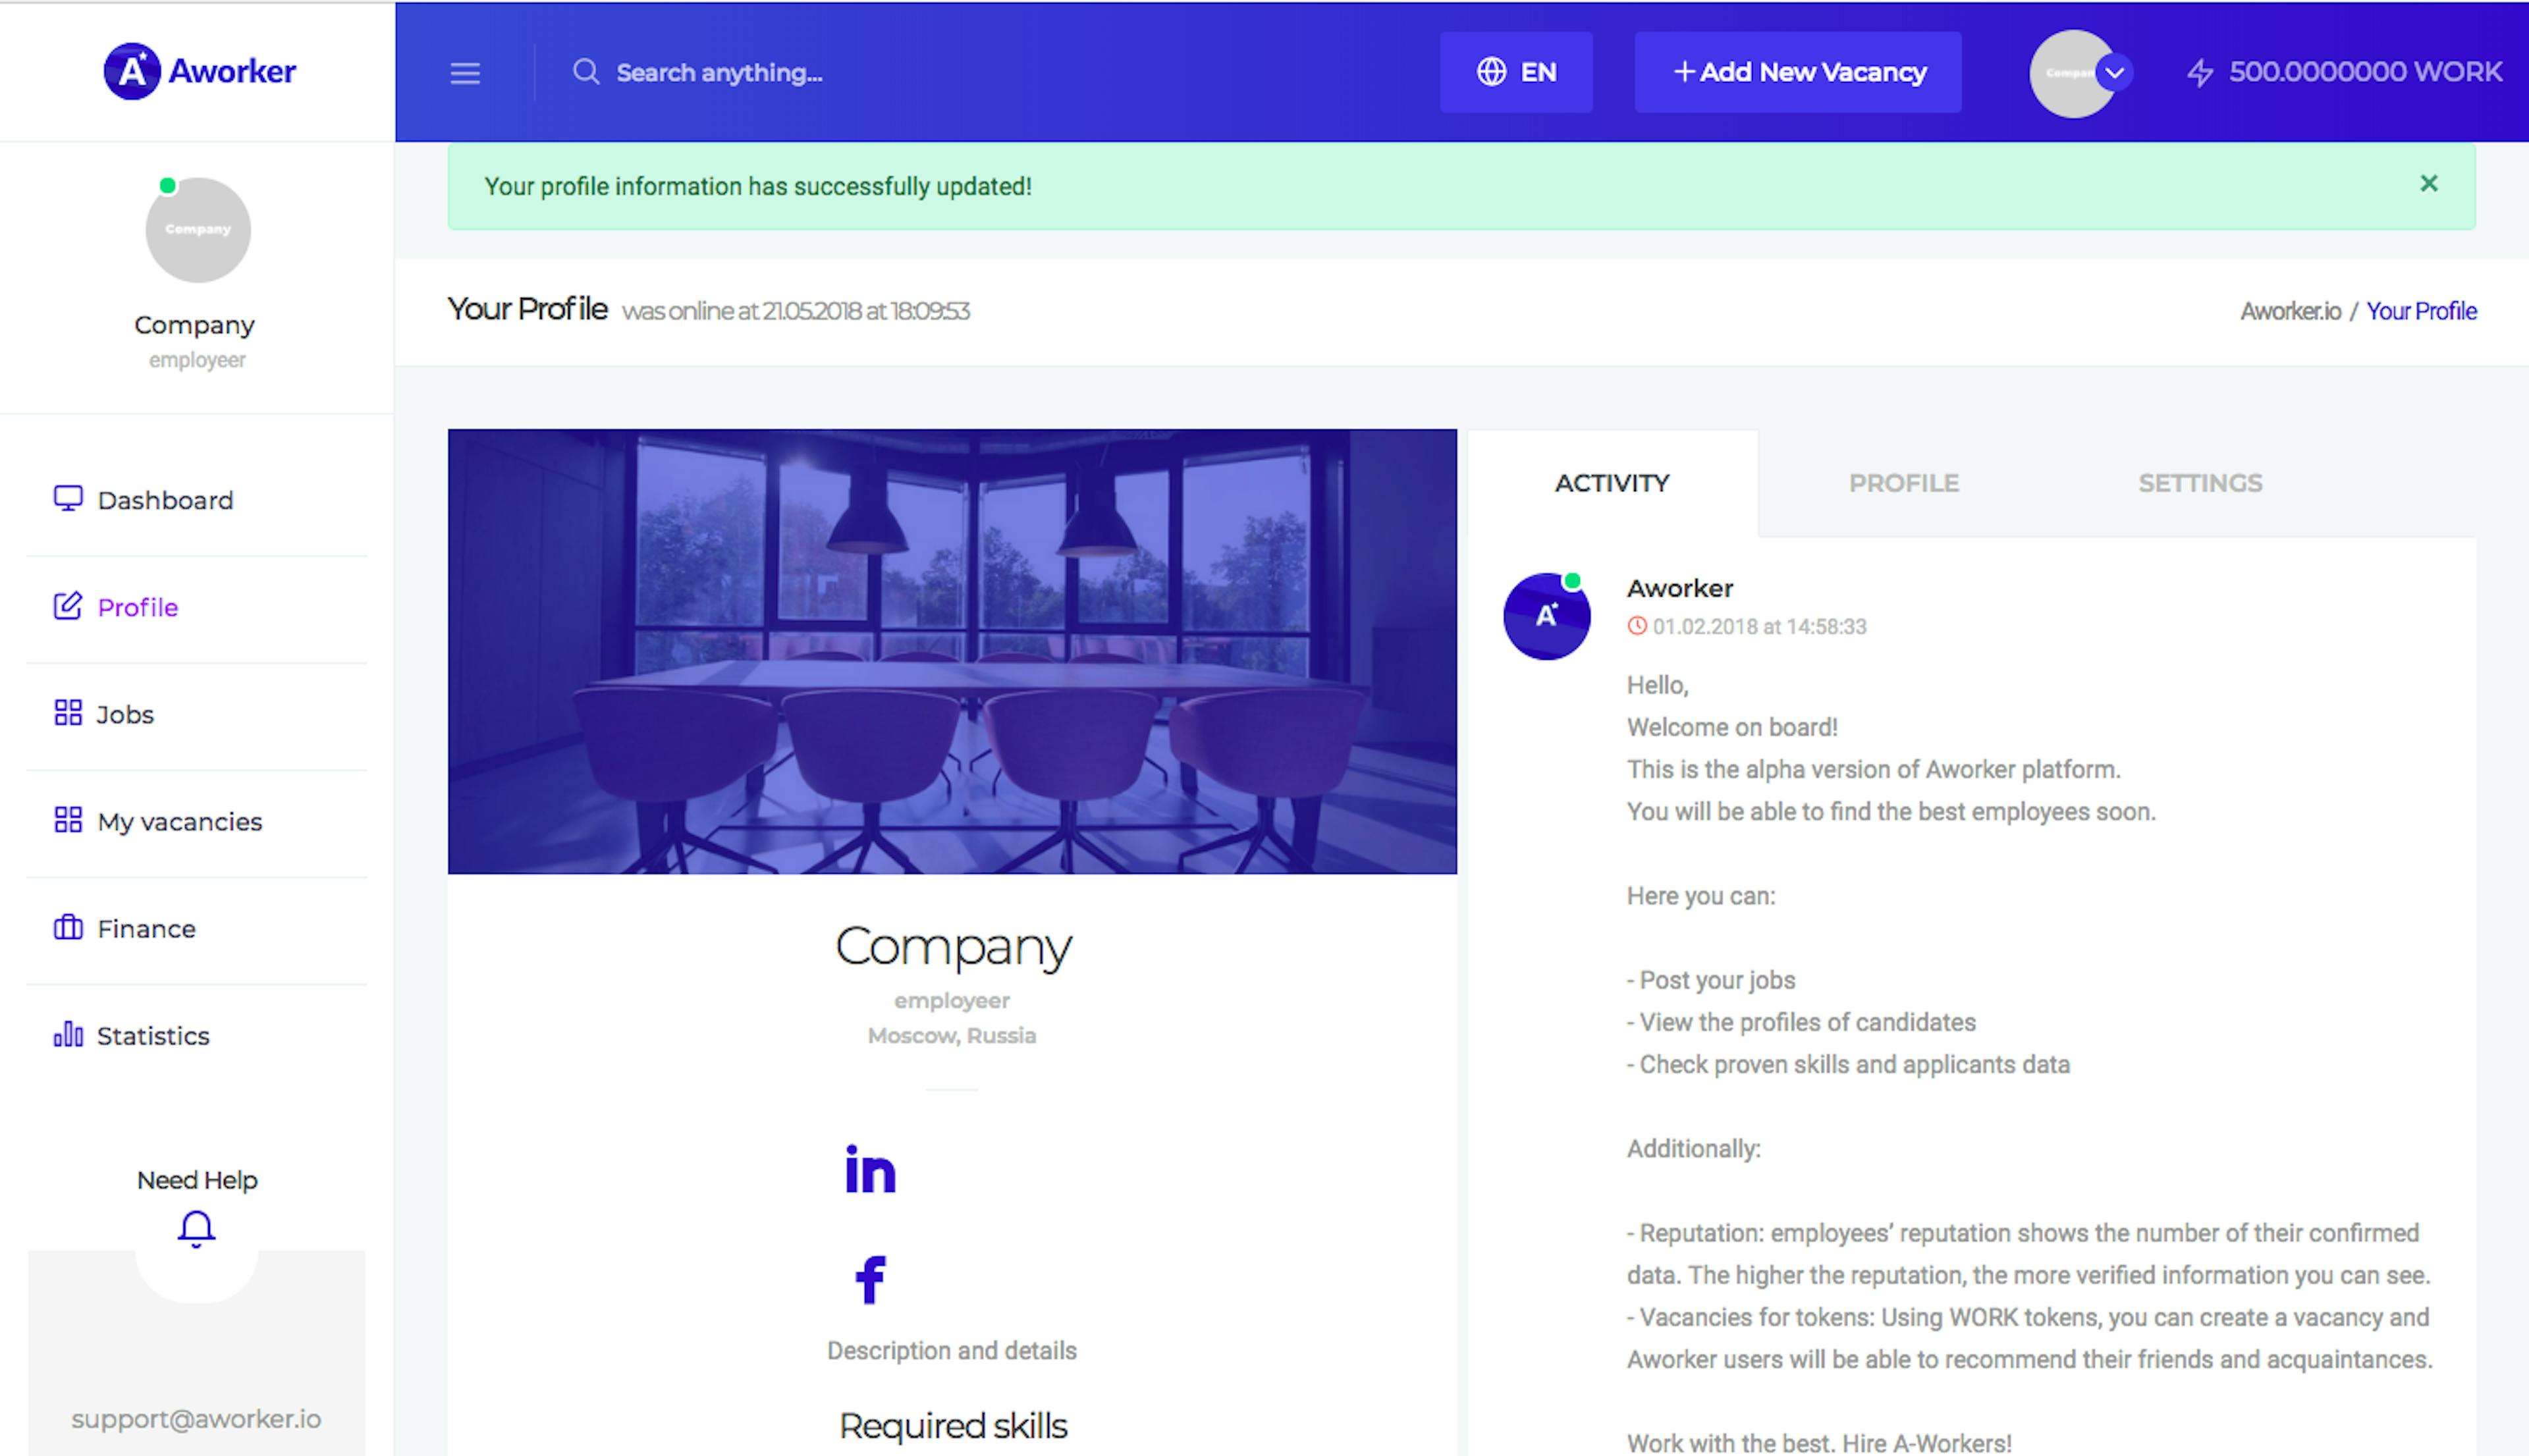2529x1456 pixels.
Task: Open the LinkedIn profile icon
Action: coord(870,1169)
